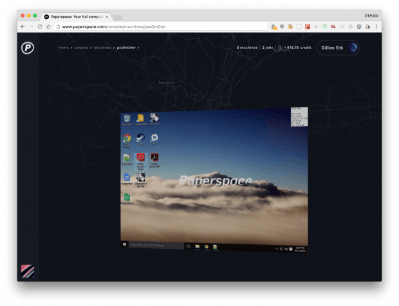This screenshot has height=306, width=399.
Task: Open Google Docs shortcut on remote desktop
Action: tap(127, 179)
